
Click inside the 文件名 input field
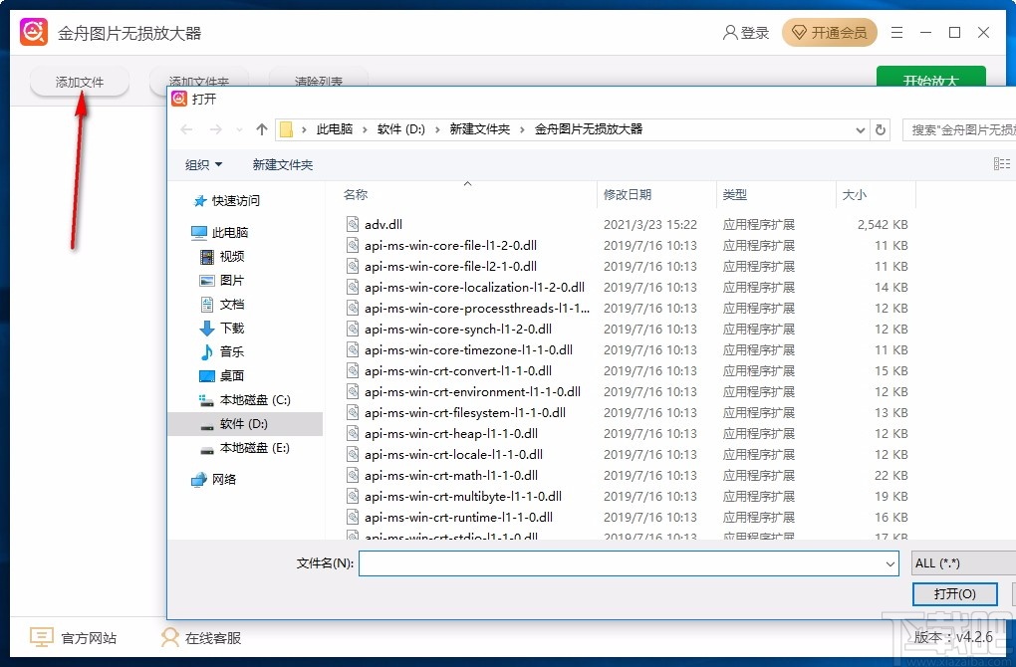(x=628, y=562)
